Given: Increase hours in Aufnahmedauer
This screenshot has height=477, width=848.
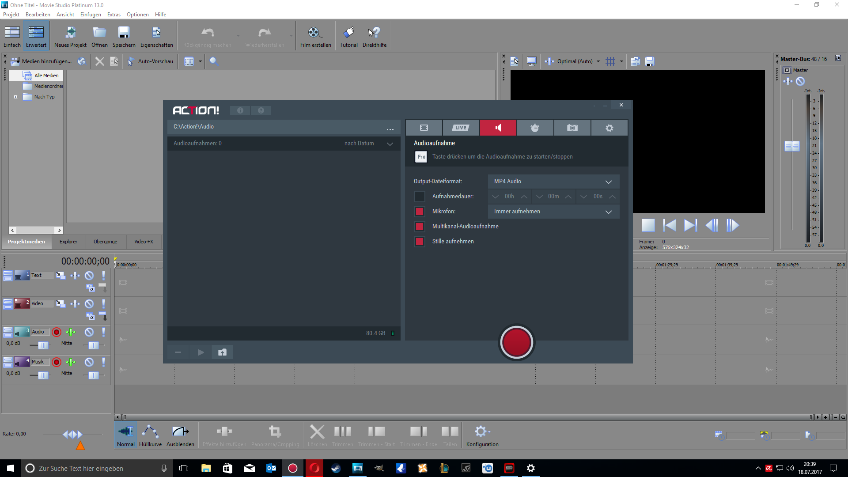Looking at the screenshot, I should click(x=524, y=197).
